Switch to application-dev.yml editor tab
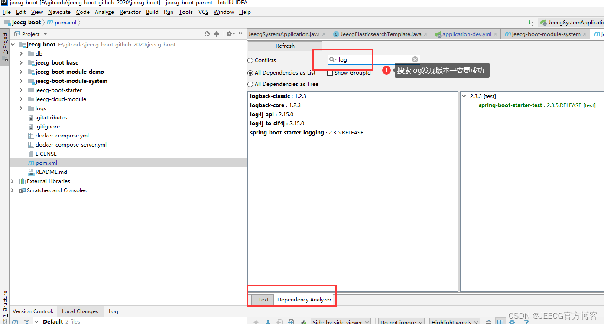 point(466,34)
